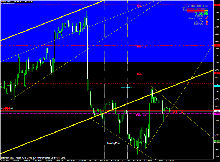Viewport: 220px width, 162px height.
Task: Click the large green 1.5699 price readout
Action: 202,13
